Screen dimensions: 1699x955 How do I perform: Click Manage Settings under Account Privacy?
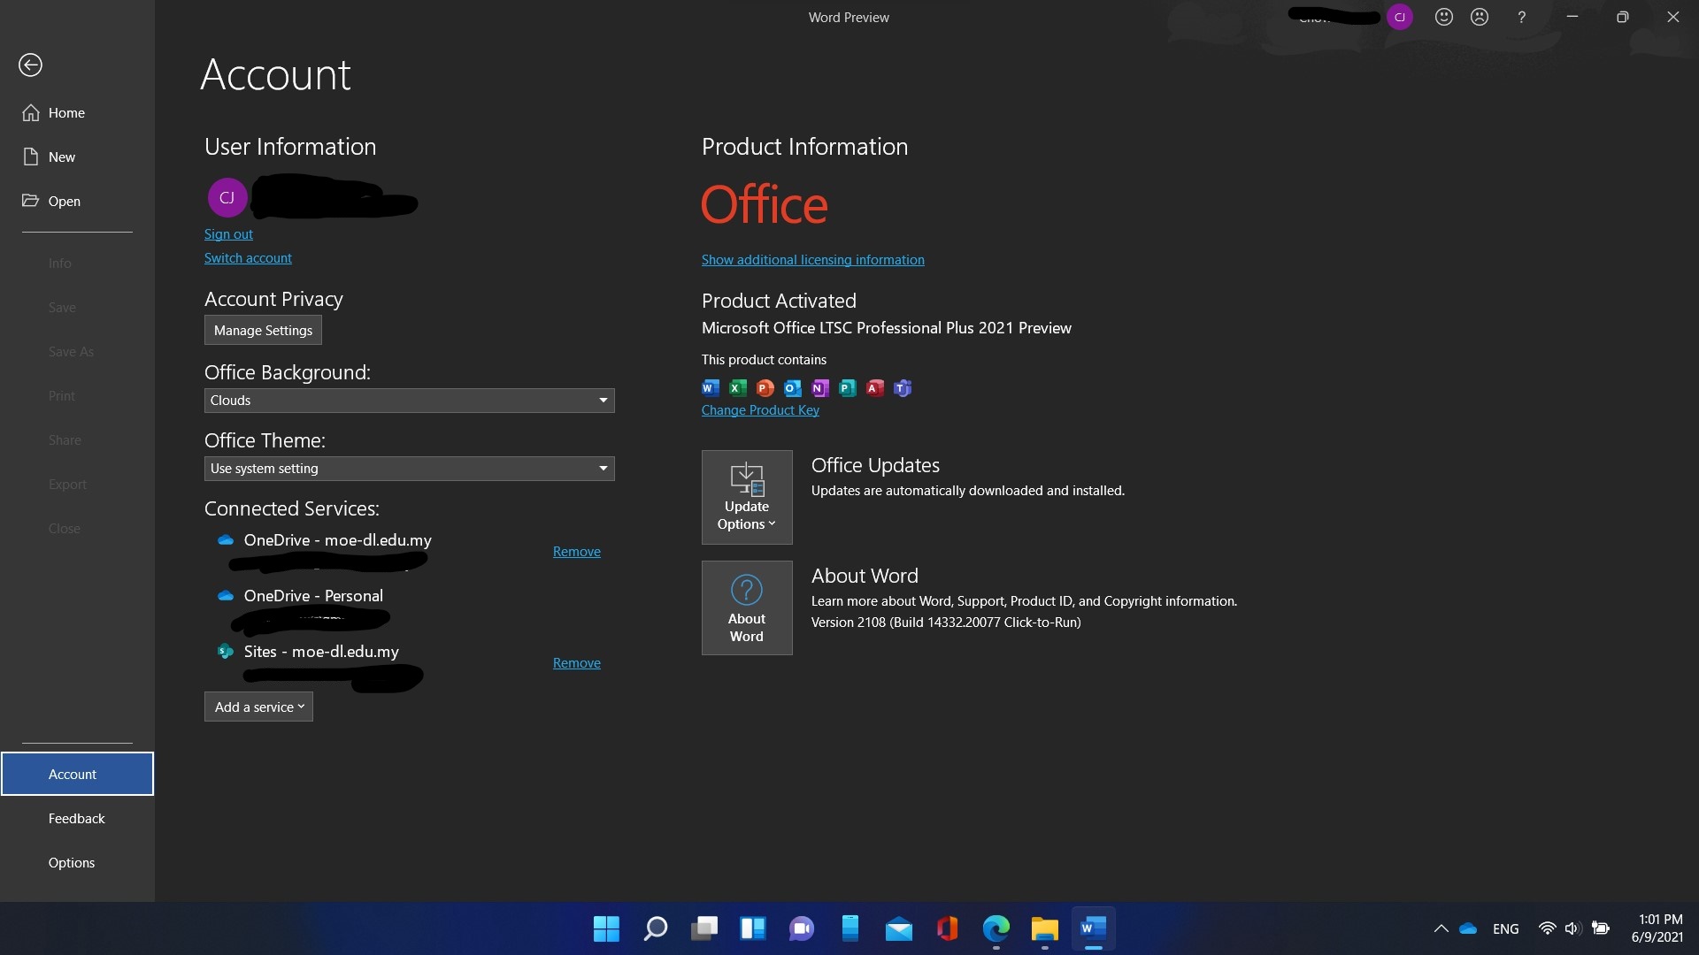(x=262, y=330)
